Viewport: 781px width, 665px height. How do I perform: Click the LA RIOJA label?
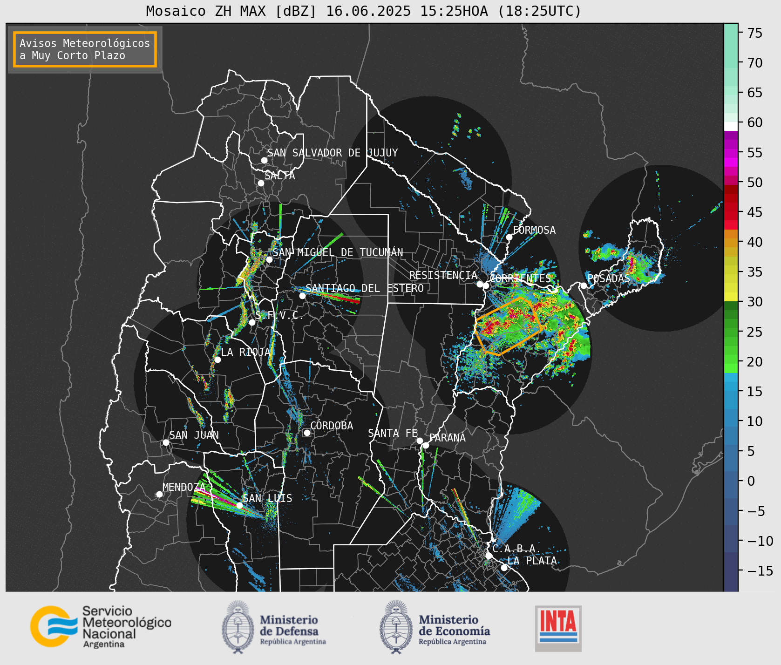coord(246,352)
